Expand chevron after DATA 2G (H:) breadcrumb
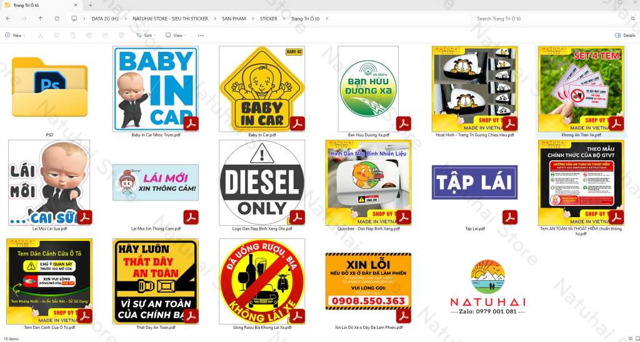 (126, 19)
